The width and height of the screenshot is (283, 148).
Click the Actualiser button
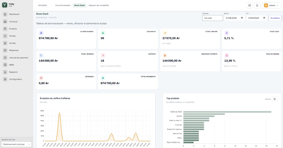click(x=275, y=18)
